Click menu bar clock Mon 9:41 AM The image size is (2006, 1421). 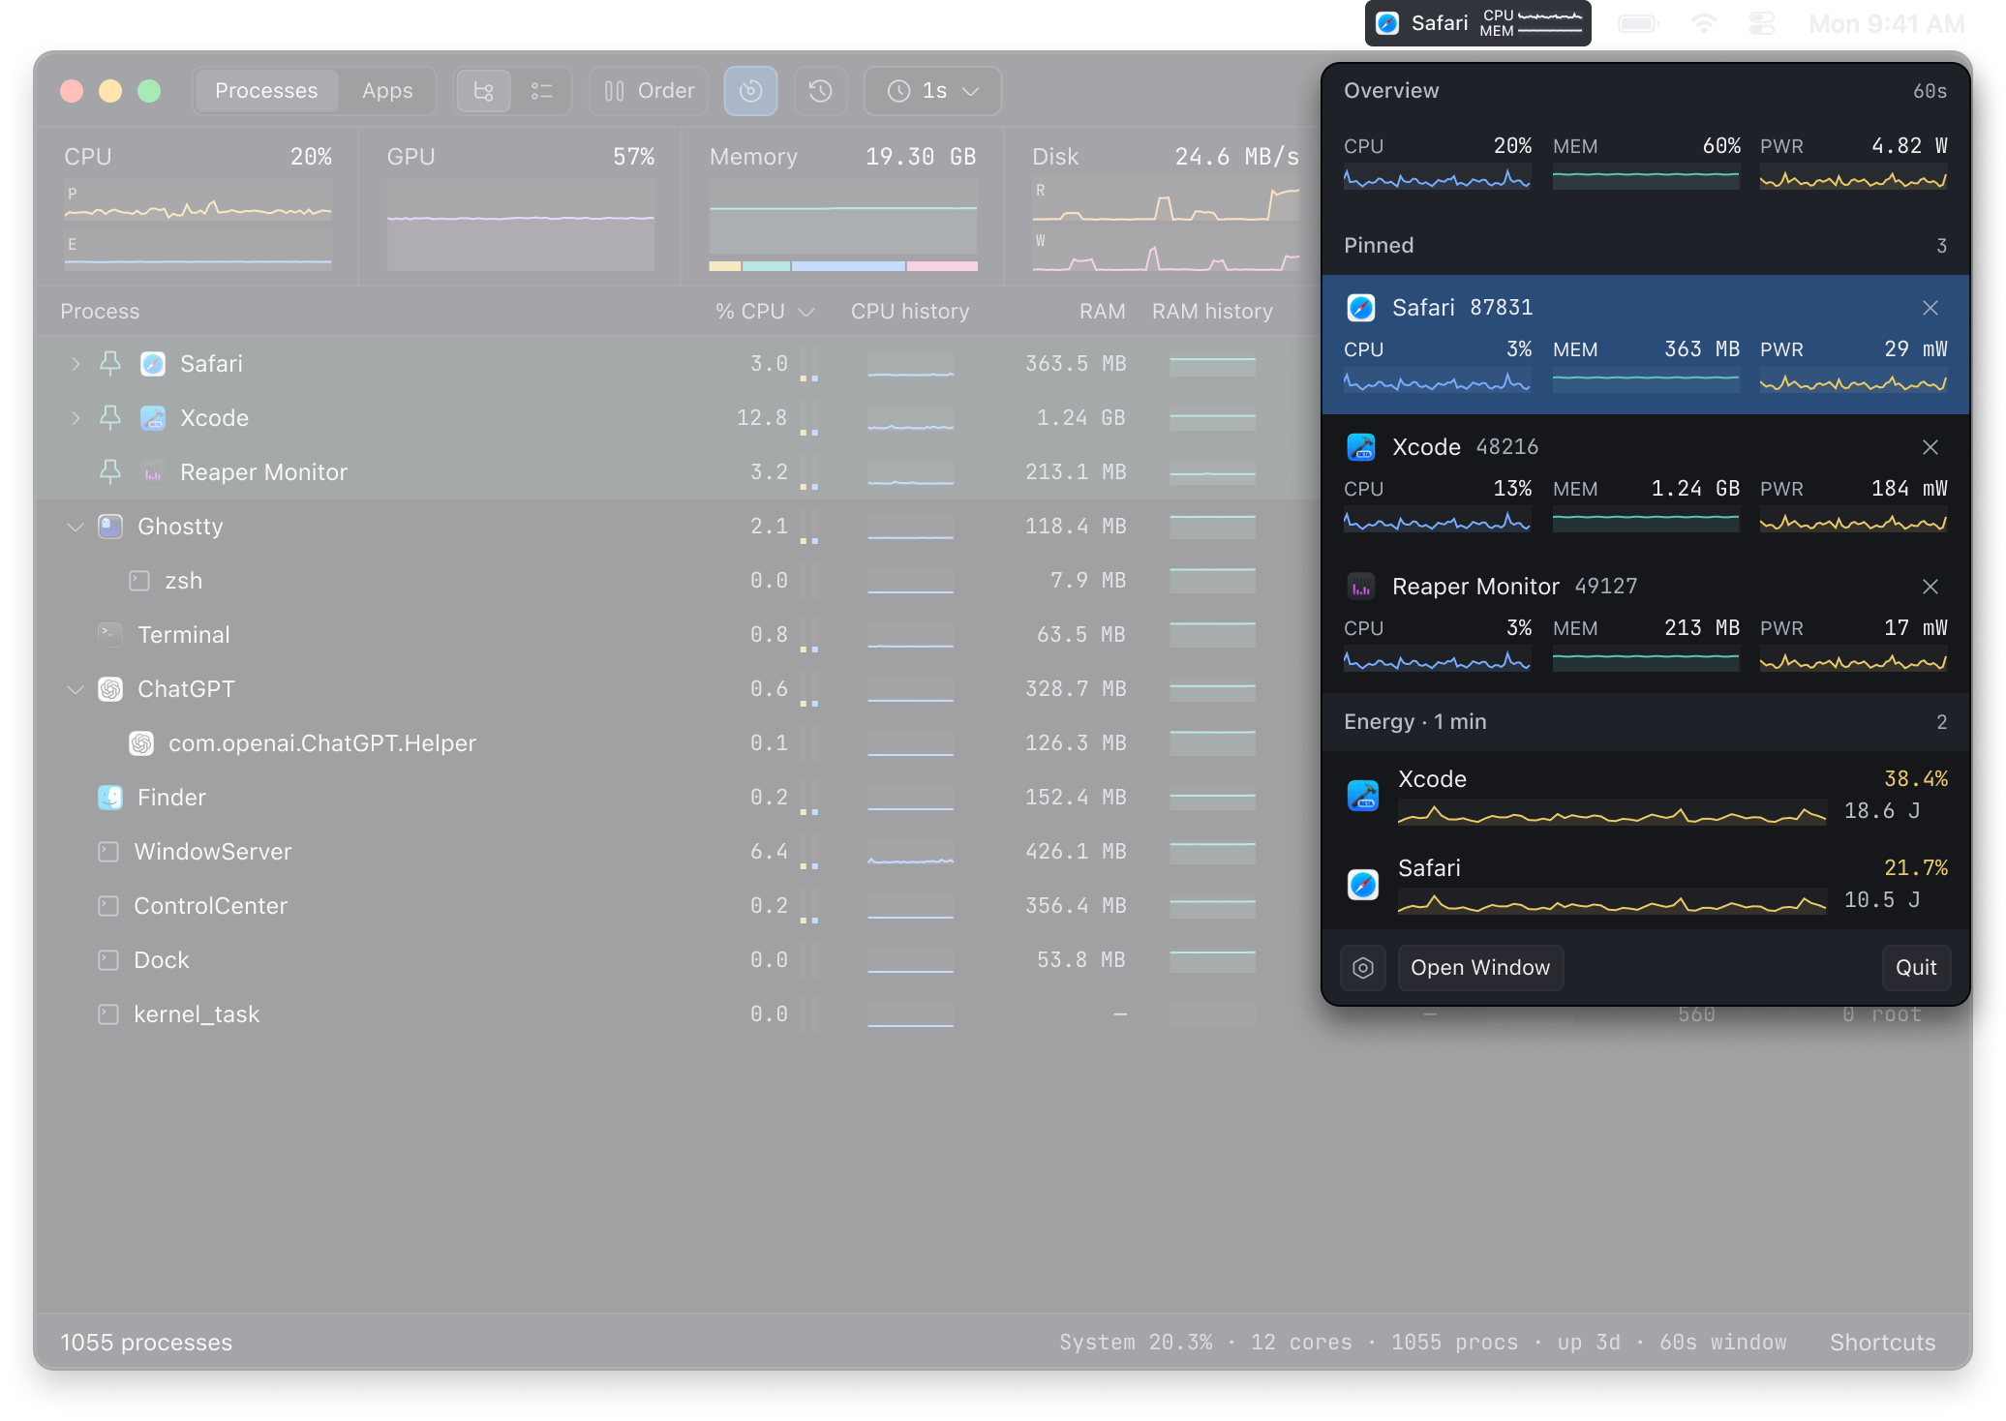click(x=1886, y=23)
